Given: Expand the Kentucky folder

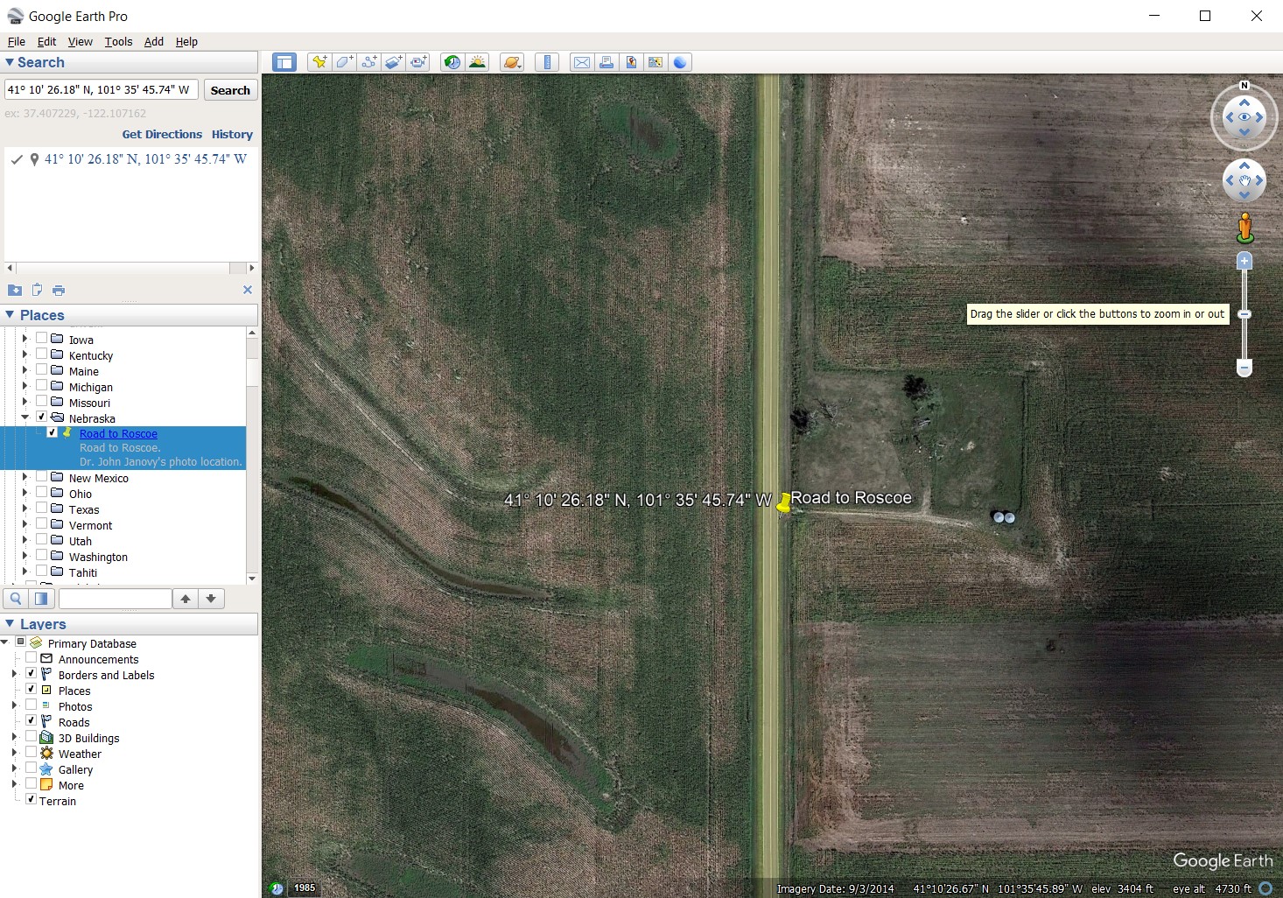Looking at the screenshot, I should [x=25, y=354].
